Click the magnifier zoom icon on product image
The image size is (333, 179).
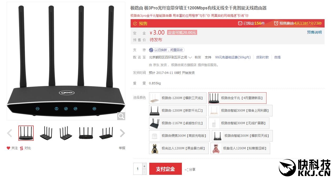coord(121,116)
